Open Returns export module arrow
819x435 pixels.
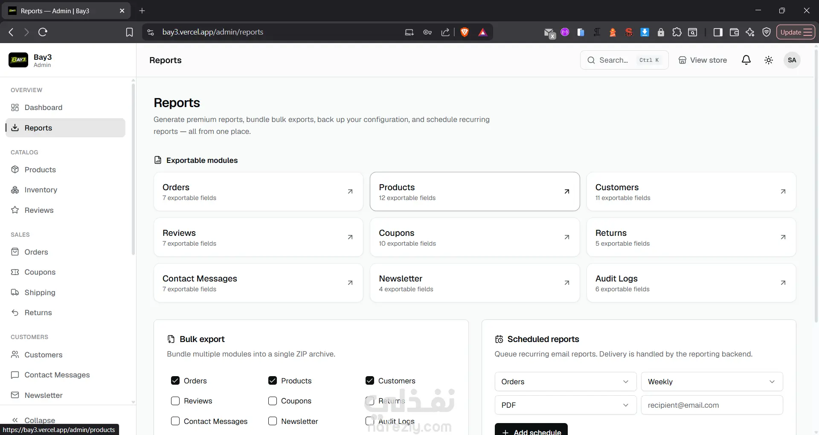(783, 237)
